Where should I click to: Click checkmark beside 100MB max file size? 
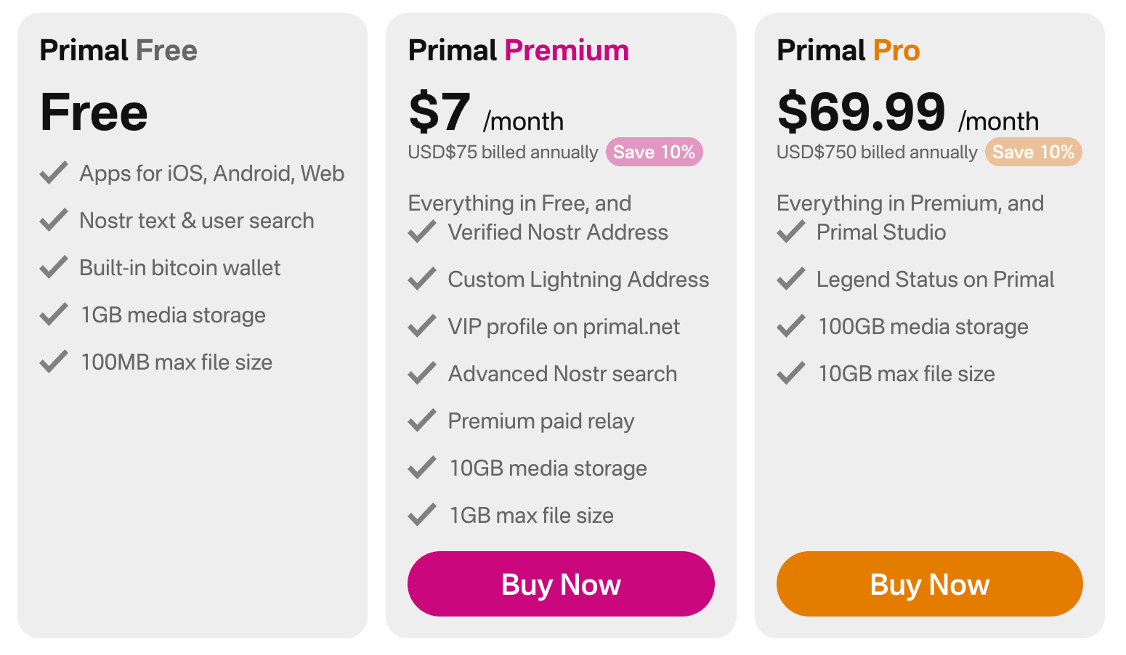click(54, 362)
